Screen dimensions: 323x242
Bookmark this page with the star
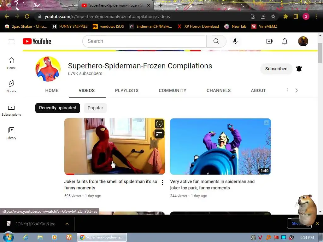[x=273, y=16]
